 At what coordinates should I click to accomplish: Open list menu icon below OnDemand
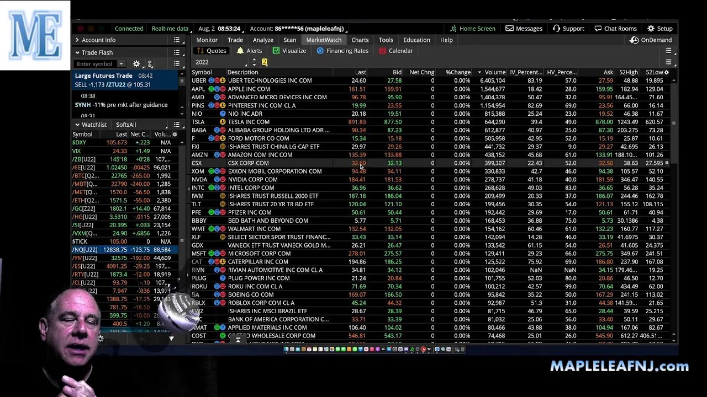pos(668,51)
